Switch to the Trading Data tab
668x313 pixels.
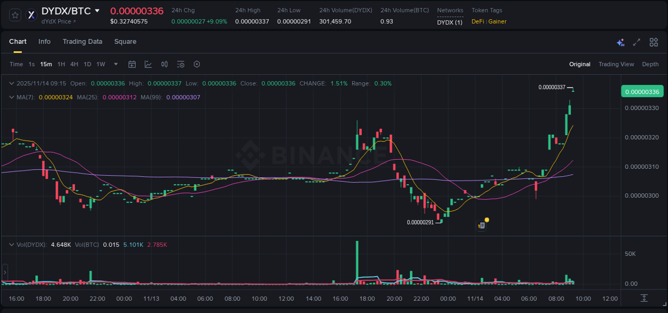82,42
